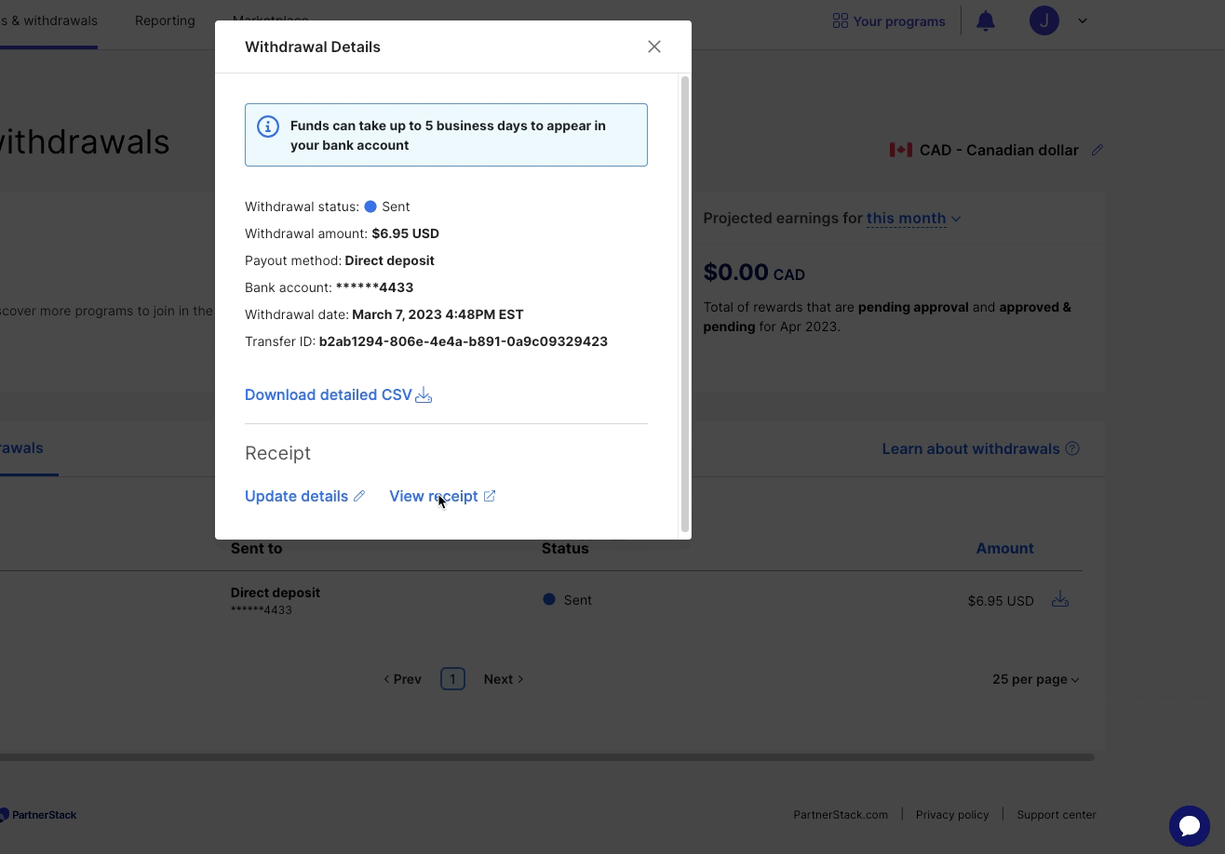Click the info icon in funds notice

click(268, 127)
